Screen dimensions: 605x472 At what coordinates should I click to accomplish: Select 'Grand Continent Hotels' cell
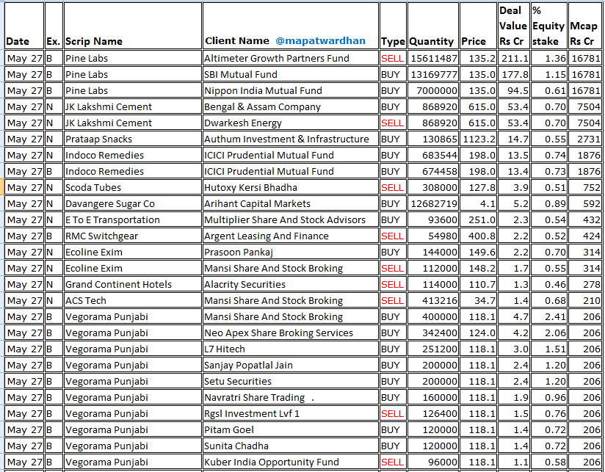click(x=133, y=285)
